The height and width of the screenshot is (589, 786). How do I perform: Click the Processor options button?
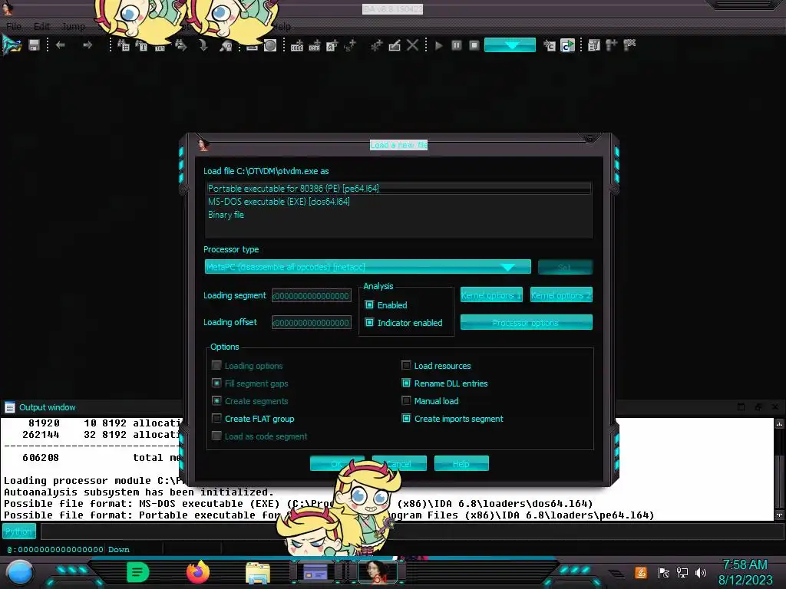tap(526, 323)
